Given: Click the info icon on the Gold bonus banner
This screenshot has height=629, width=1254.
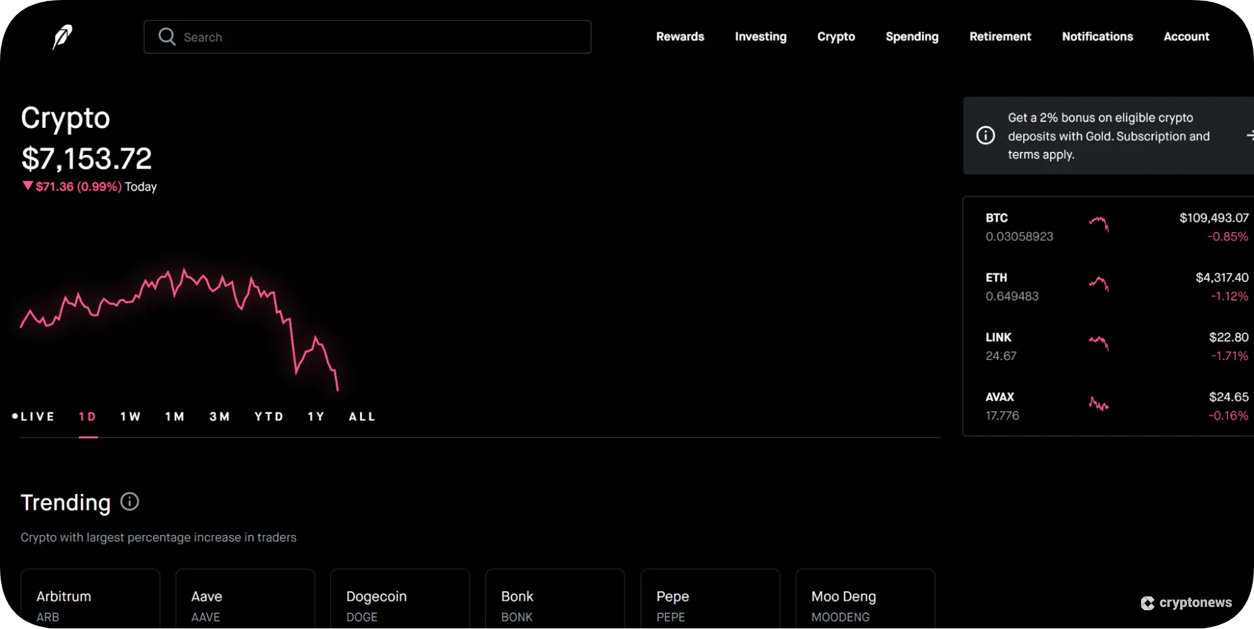Looking at the screenshot, I should pos(985,135).
